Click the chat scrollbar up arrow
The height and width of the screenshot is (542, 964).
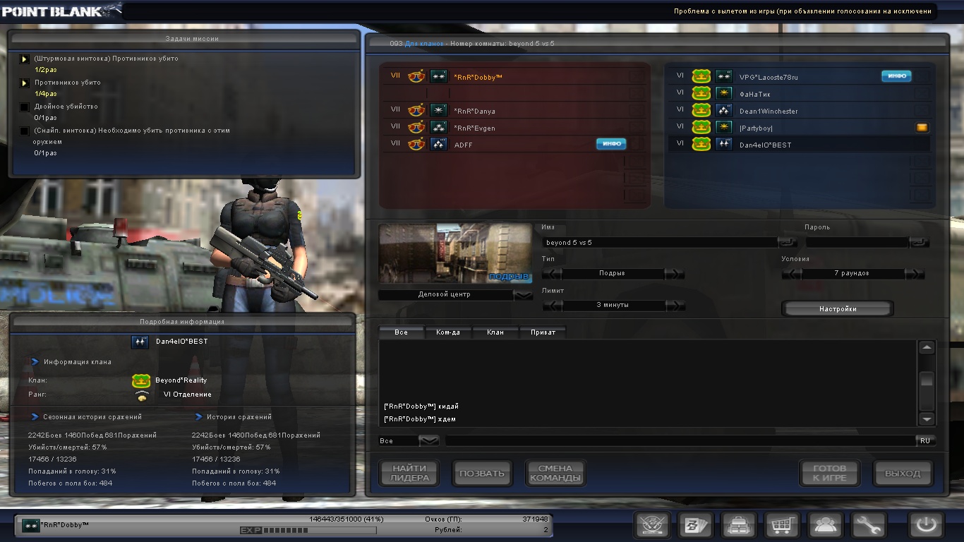(x=927, y=347)
